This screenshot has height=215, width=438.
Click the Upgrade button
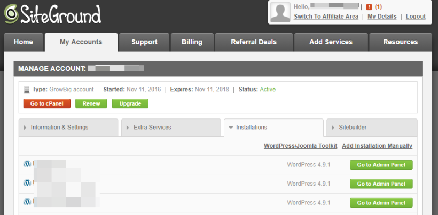click(130, 103)
